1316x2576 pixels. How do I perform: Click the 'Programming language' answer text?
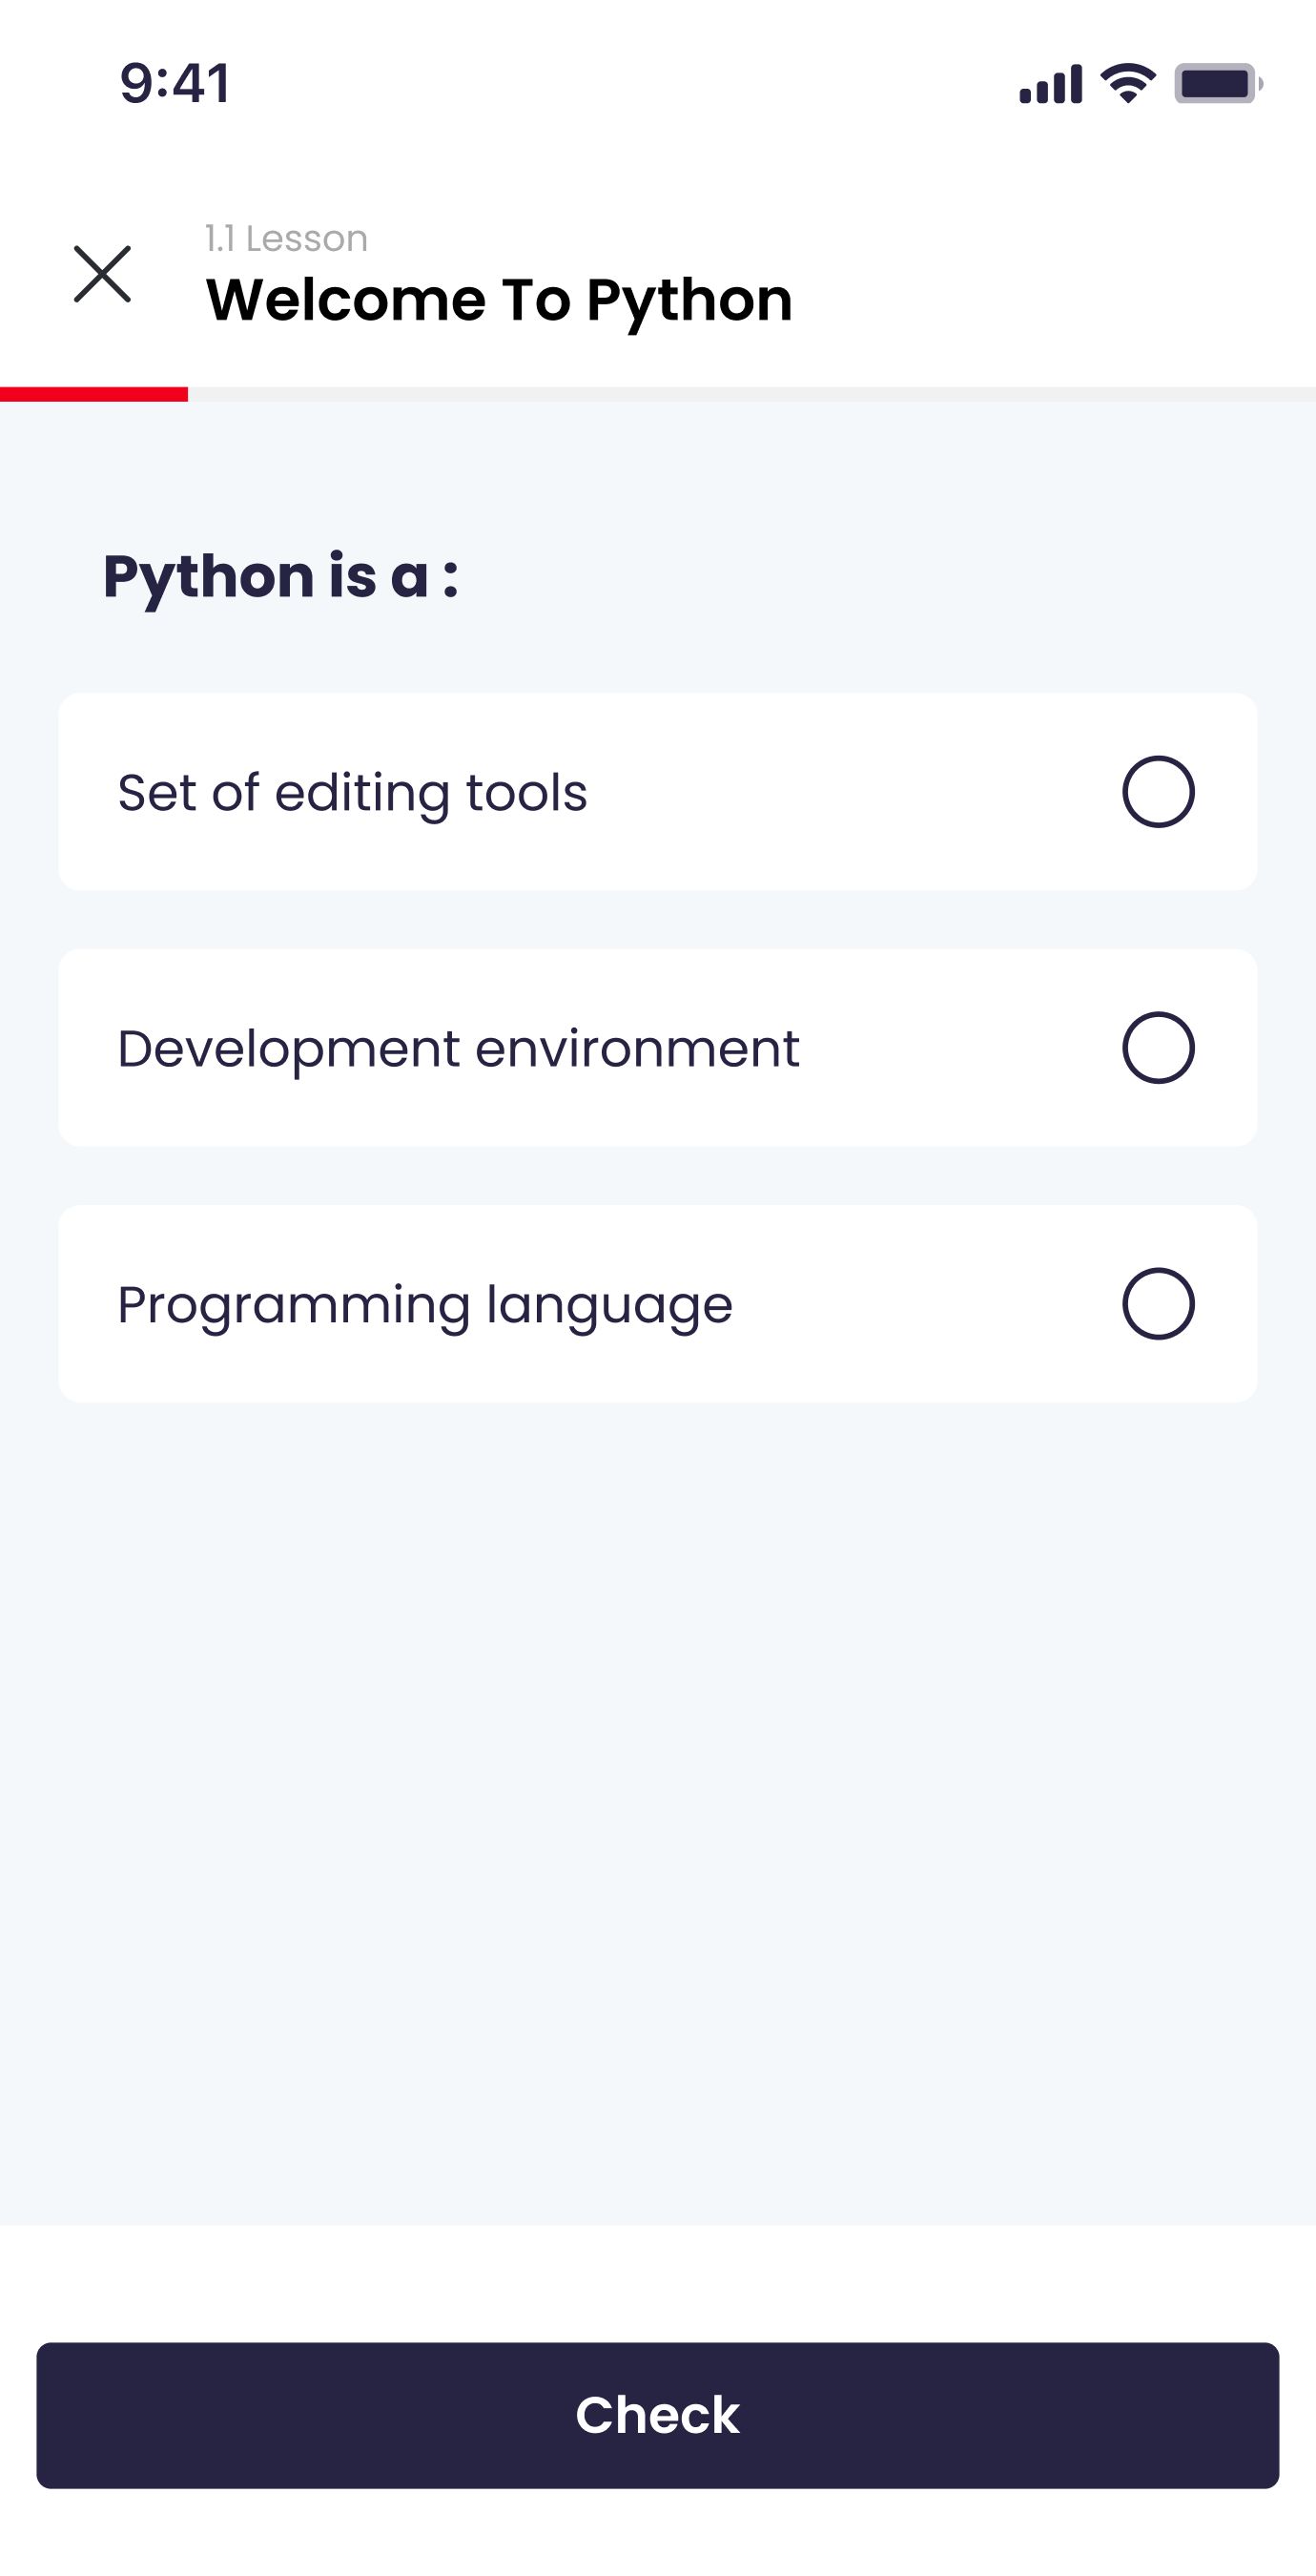(424, 1305)
